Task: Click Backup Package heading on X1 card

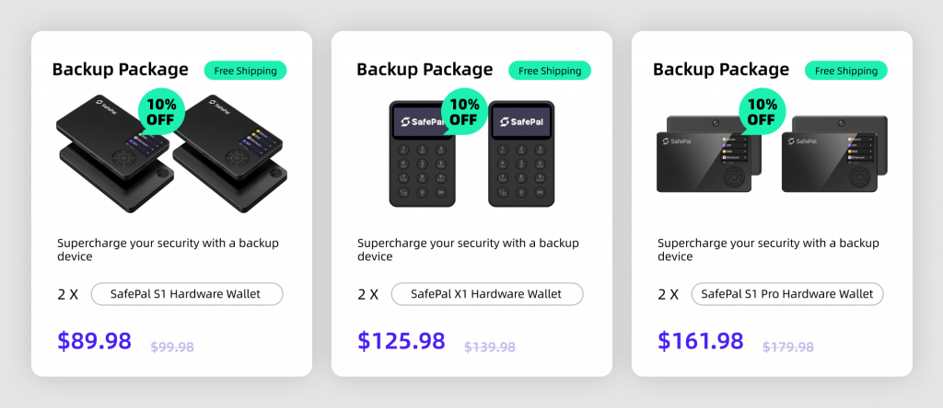Action: tap(425, 70)
